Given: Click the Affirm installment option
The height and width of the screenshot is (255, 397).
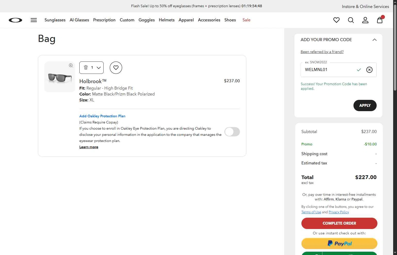Looking at the screenshot, I should pos(329,199).
